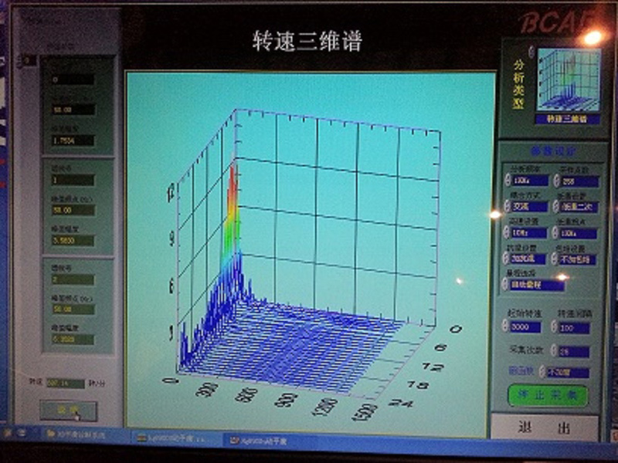Click the 转速三维谱 3D waterfall plot
Viewport: 618px width, 463px height.
(311, 253)
